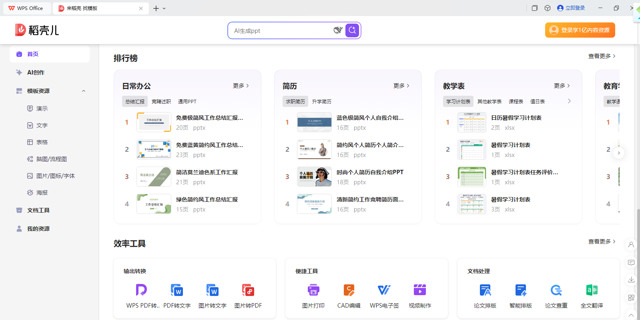This screenshot has width=640, height=320.
Task: Switch to the 竞聘述职 tab
Action: tap(161, 102)
